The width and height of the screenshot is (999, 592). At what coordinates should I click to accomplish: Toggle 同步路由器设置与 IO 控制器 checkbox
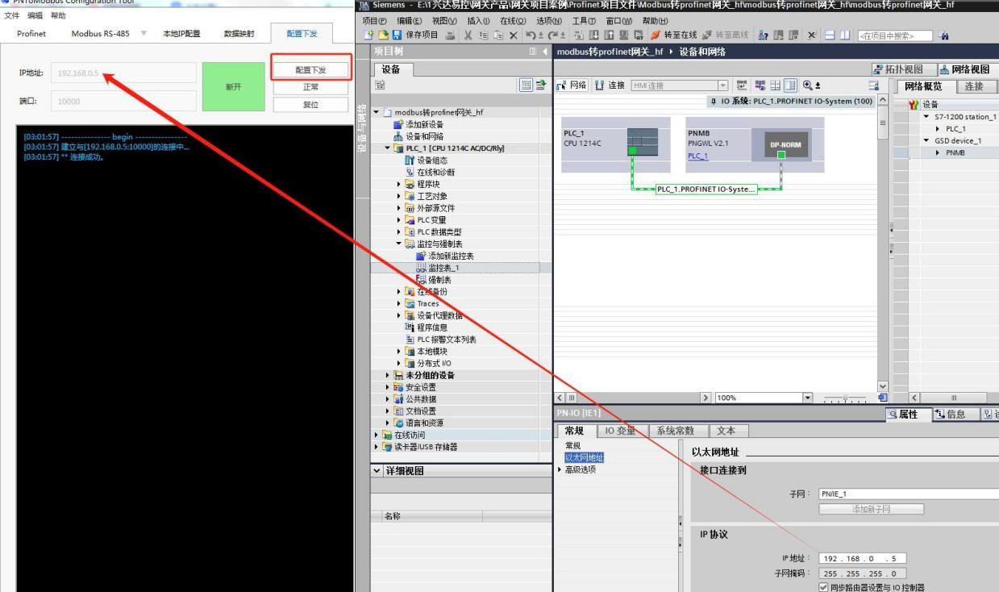point(823,586)
